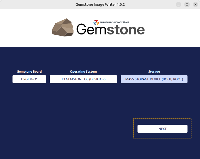Proceed with the NEXT button
Viewport: 200px width, 159px height.
tap(162, 129)
